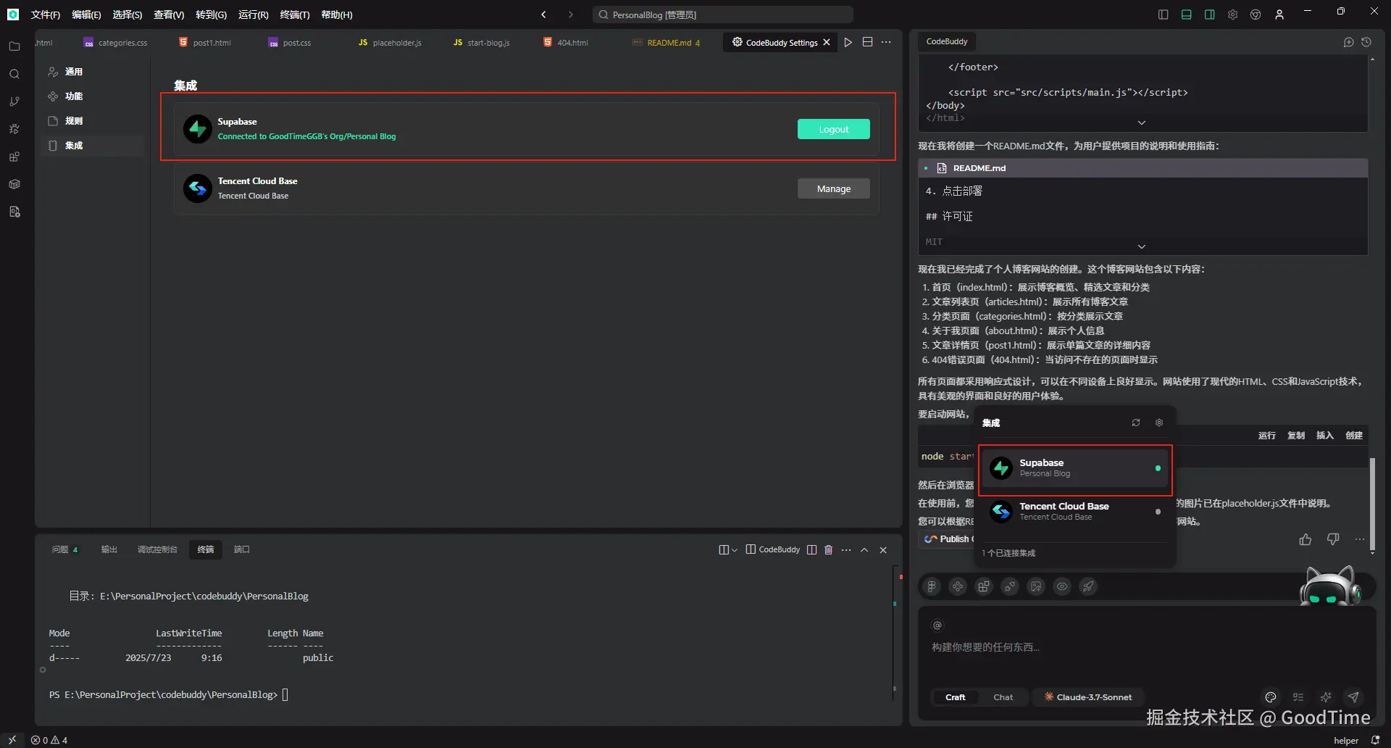Expand the HTML code block chevron

click(1142, 122)
